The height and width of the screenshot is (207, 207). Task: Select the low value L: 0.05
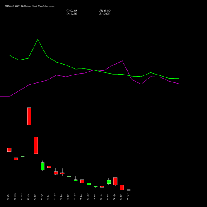pyautogui.click(x=105, y=14)
